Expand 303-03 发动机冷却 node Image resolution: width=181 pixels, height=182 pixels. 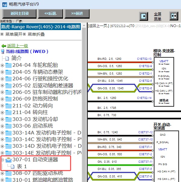click(2, 119)
